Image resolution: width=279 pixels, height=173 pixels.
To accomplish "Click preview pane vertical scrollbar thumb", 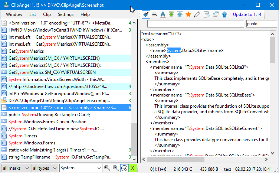I will pos(272,50).
